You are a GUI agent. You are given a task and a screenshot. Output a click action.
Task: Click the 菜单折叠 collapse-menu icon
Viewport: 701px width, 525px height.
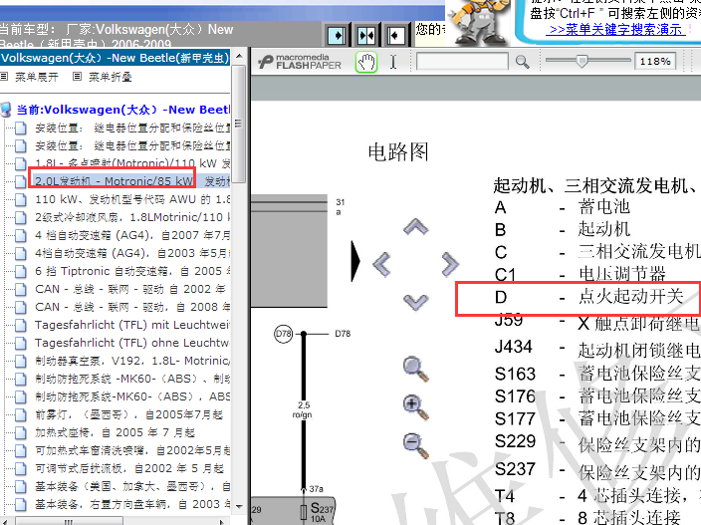[77, 77]
